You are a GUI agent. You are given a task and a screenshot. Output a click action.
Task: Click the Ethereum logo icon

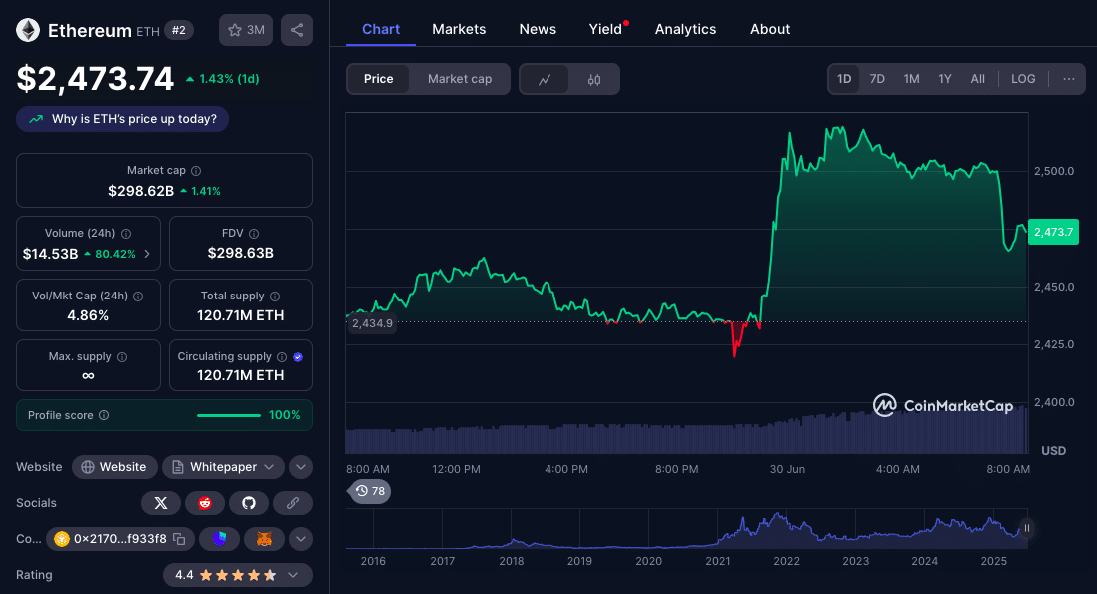point(28,30)
